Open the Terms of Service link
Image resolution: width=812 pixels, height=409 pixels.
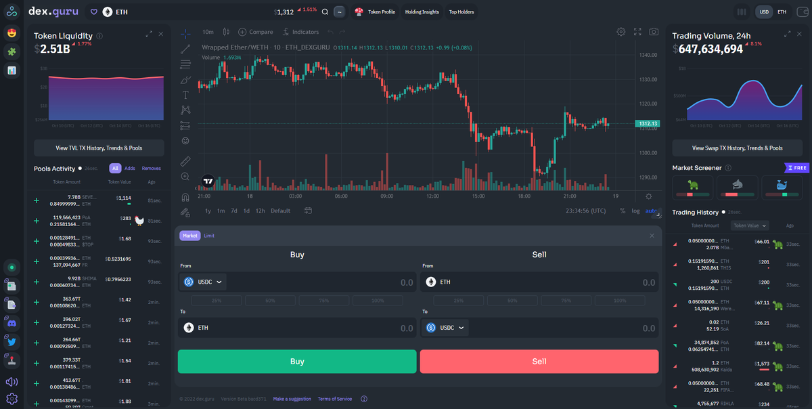click(x=335, y=399)
